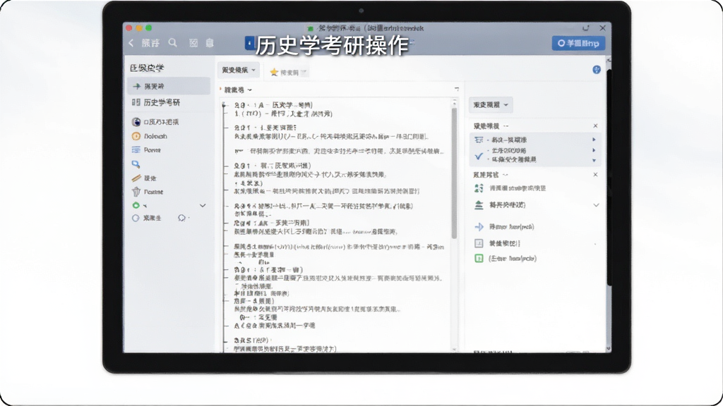This screenshot has width=723, height=406.
Task: Click the green stacked-layers icon in the right panel
Action: pos(479,205)
